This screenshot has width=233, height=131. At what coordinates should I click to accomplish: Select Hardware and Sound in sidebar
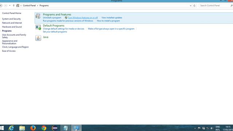click(x=12, y=27)
